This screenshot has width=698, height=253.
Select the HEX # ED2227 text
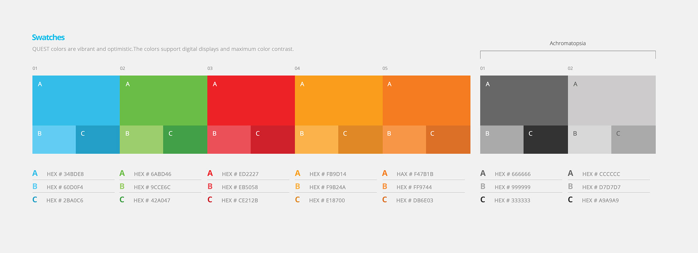(x=240, y=174)
